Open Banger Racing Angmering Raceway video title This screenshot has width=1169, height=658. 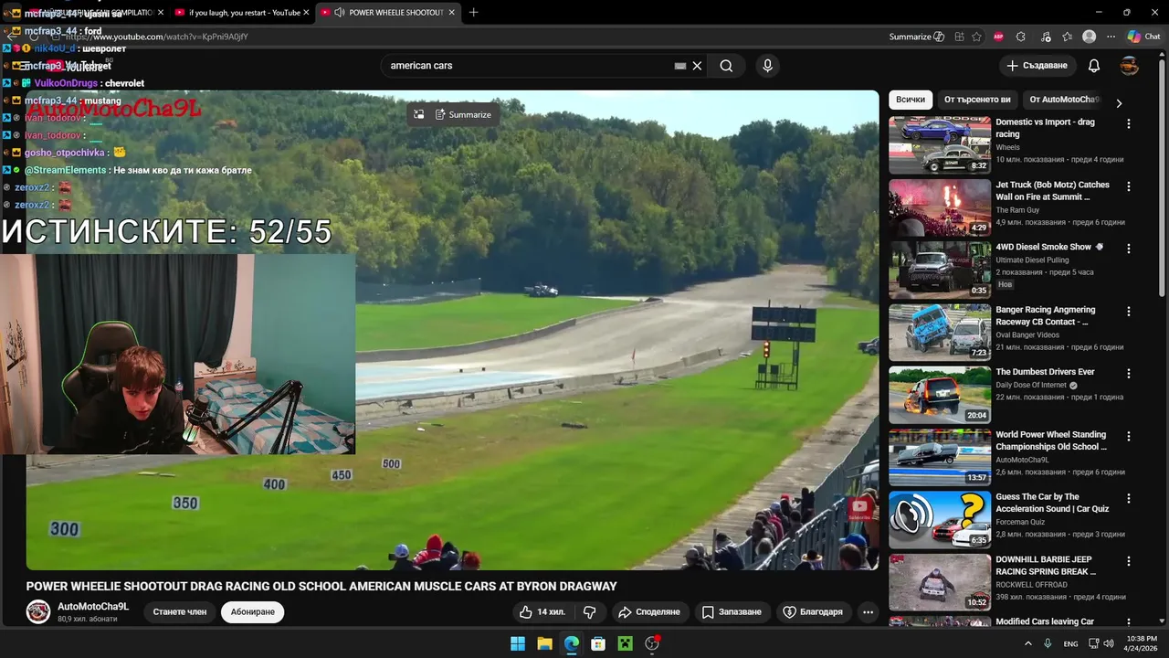[x=1046, y=315]
